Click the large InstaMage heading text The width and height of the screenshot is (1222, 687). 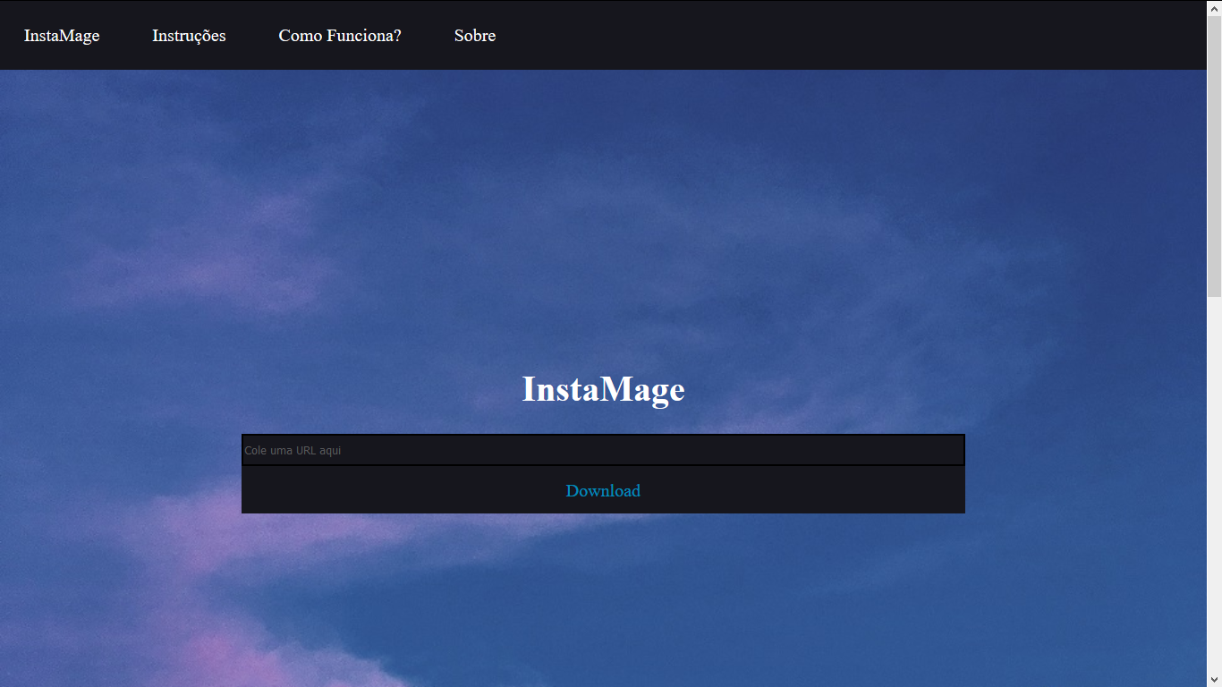click(603, 389)
